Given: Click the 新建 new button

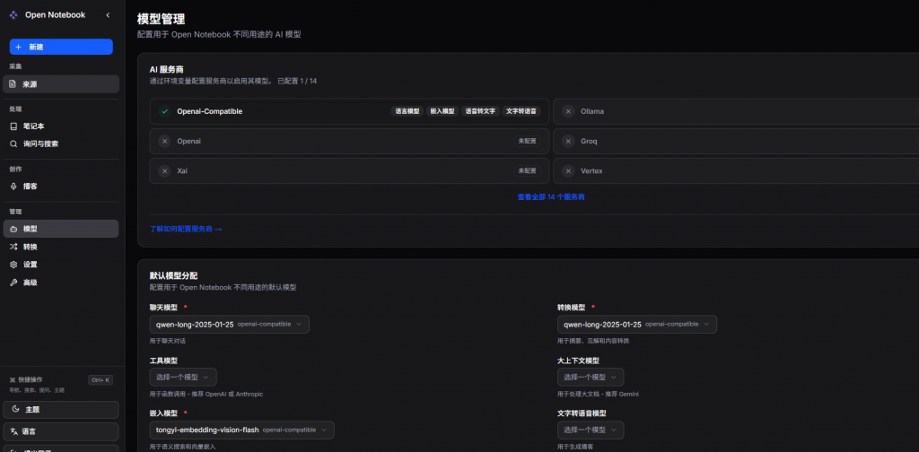Looking at the screenshot, I should 61,47.
